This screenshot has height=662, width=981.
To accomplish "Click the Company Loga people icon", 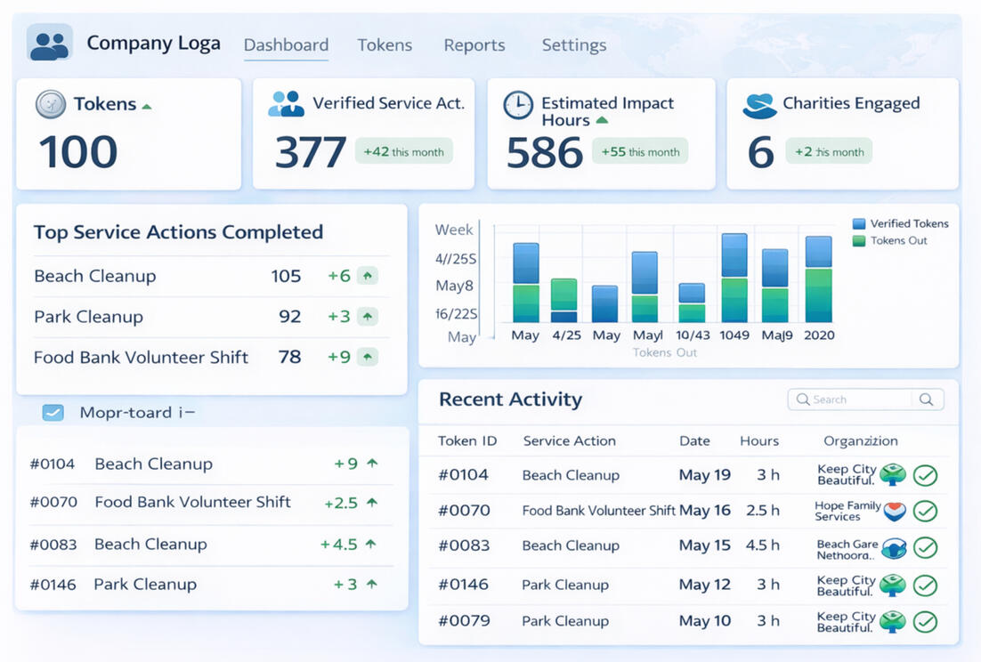I will pyautogui.click(x=49, y=43).
